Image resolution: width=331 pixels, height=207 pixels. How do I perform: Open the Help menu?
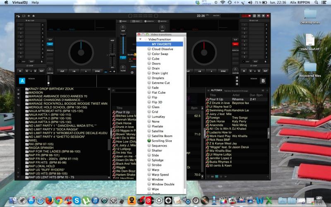(x=35, y=2)
